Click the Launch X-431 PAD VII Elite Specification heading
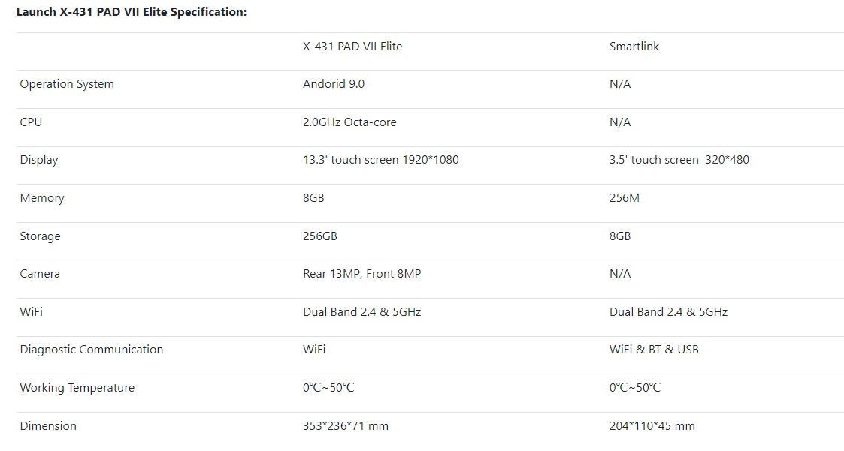The height and width of the screenshot is (451, 844). (132, 12)
